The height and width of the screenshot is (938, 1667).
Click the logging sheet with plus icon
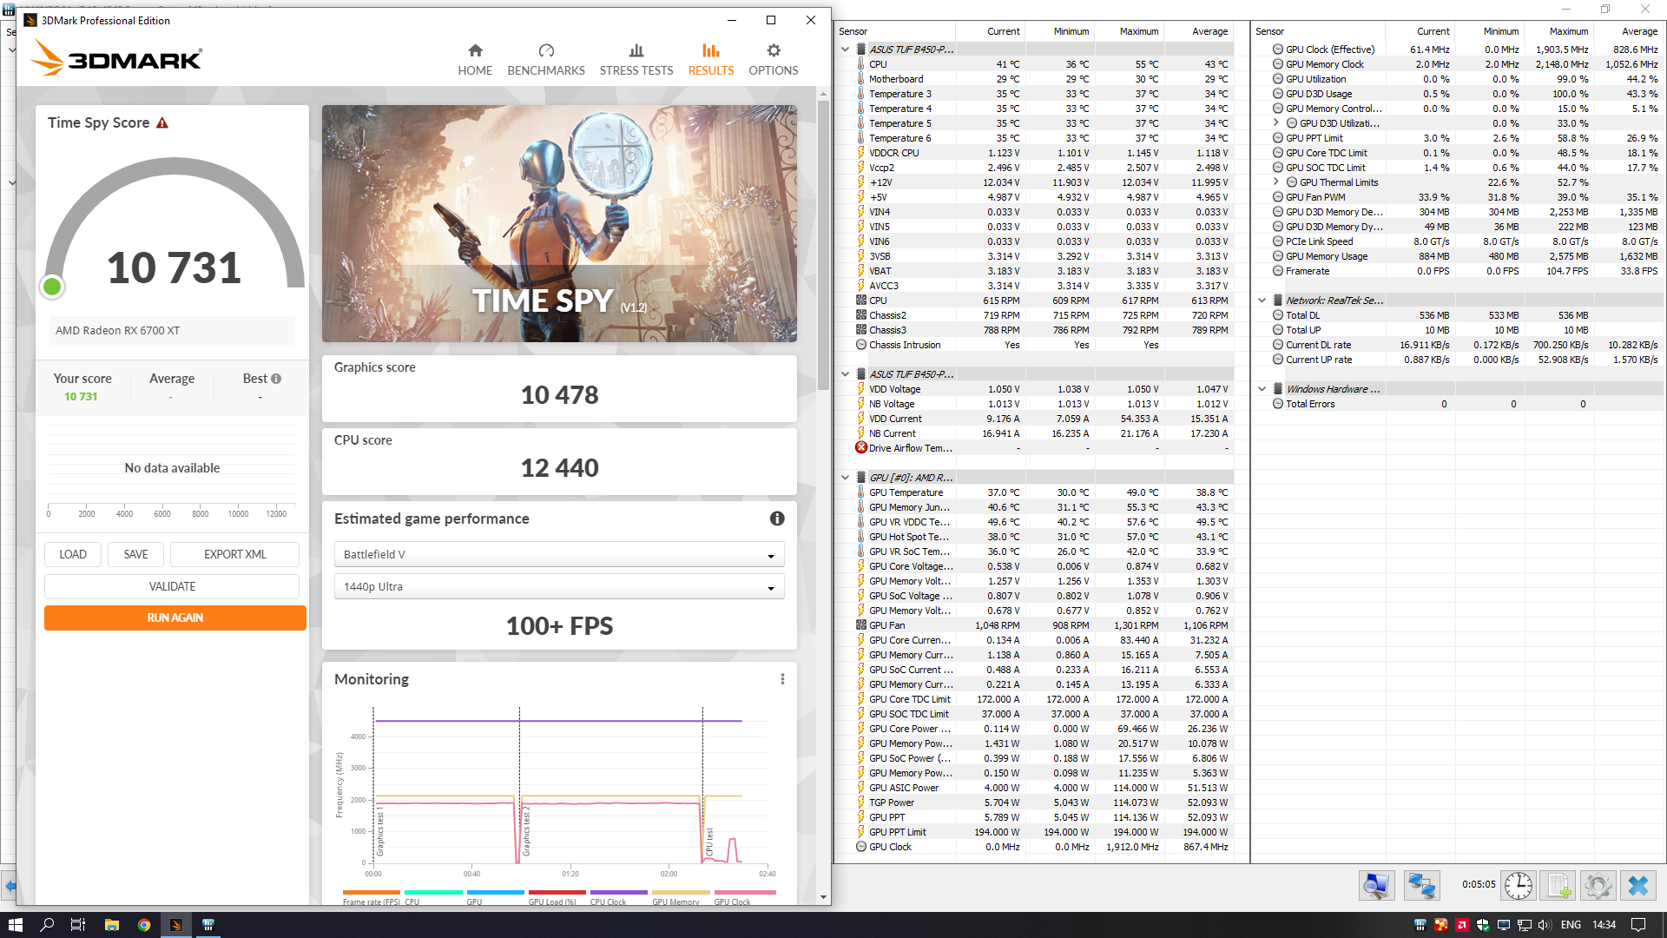1558,885
